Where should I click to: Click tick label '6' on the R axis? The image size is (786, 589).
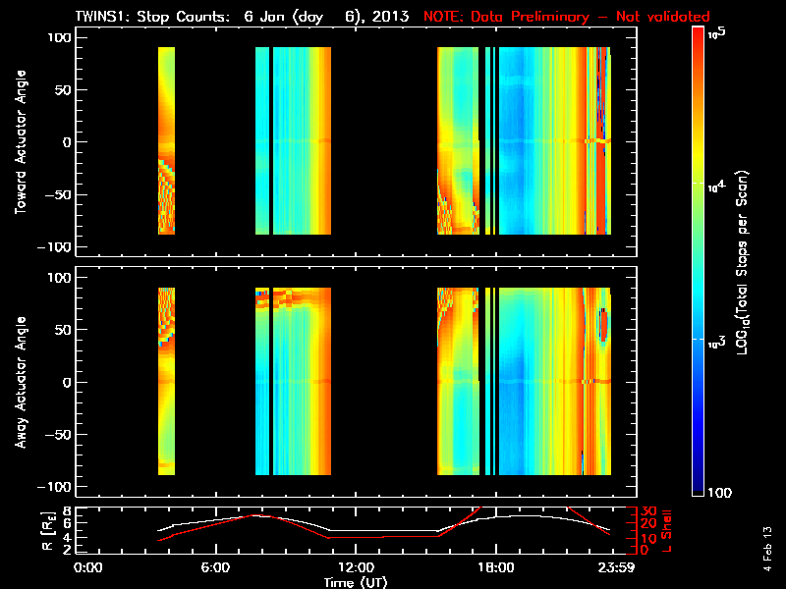pyautogui.click(x=67, y=523)
